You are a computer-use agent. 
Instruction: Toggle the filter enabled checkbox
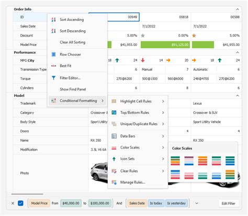point(20,203)
